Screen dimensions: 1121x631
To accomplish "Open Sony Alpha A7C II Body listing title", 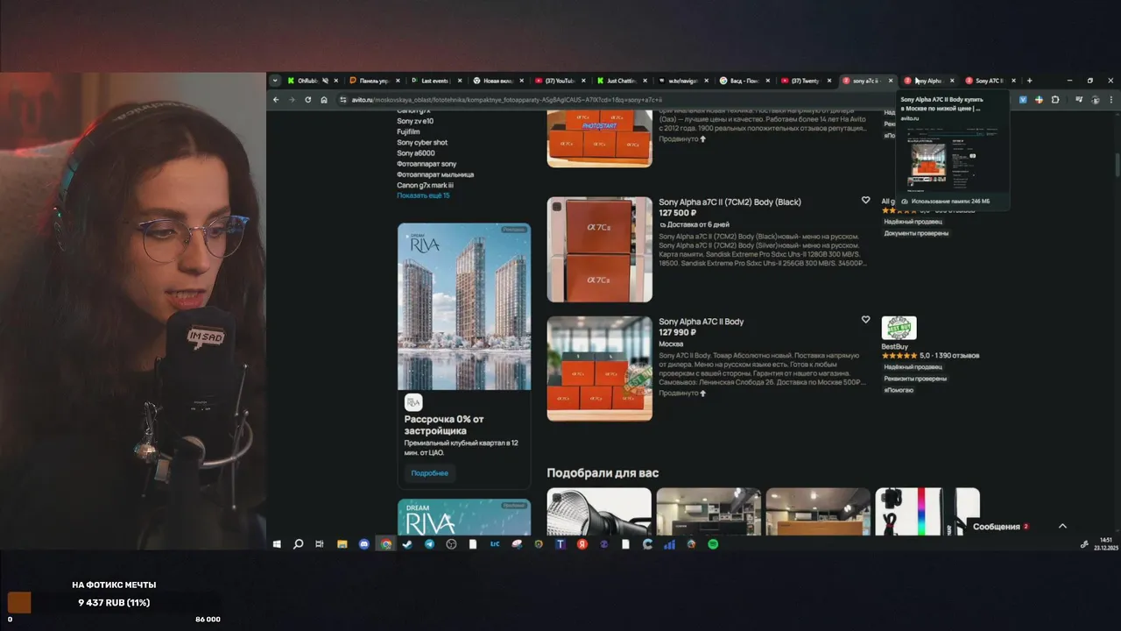I will click(x=701, y=322).
